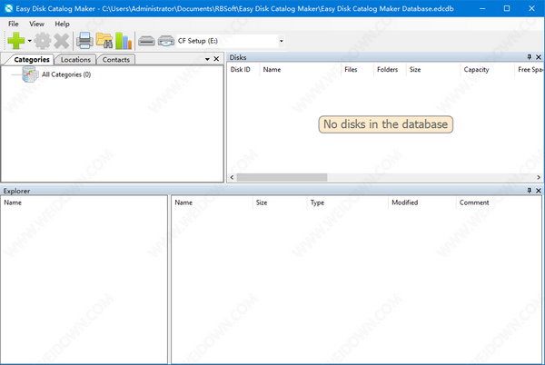Click the Disks horizontal scrollbar thumb
Viewport: 545px width, 365px height.
(282, 177)
